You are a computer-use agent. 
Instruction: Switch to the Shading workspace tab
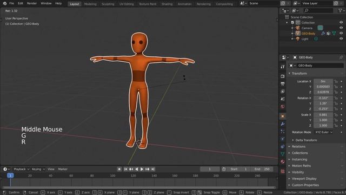tap(167, 4)
